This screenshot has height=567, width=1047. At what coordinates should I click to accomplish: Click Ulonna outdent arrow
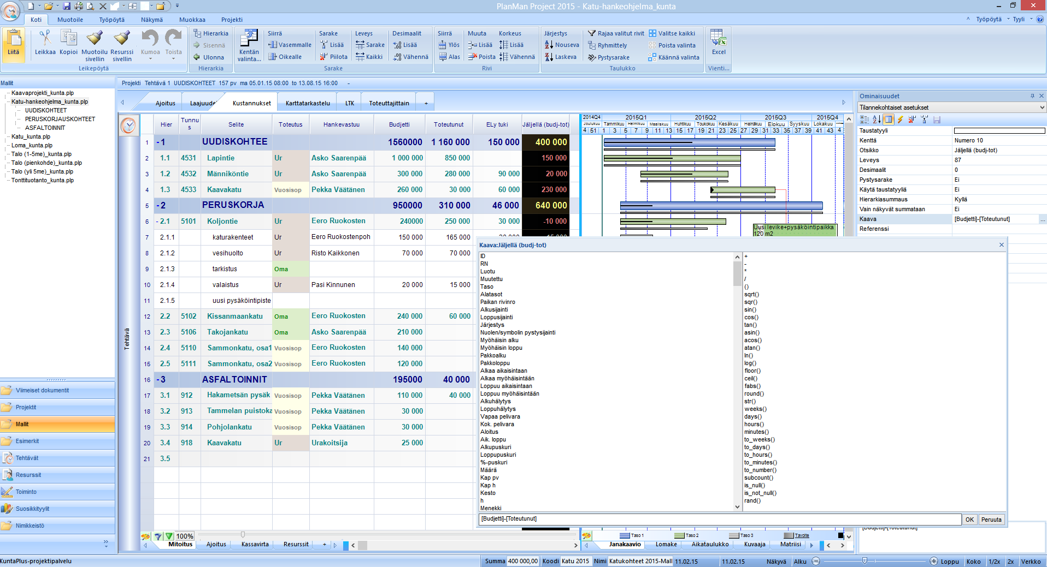tap(209, 57)
